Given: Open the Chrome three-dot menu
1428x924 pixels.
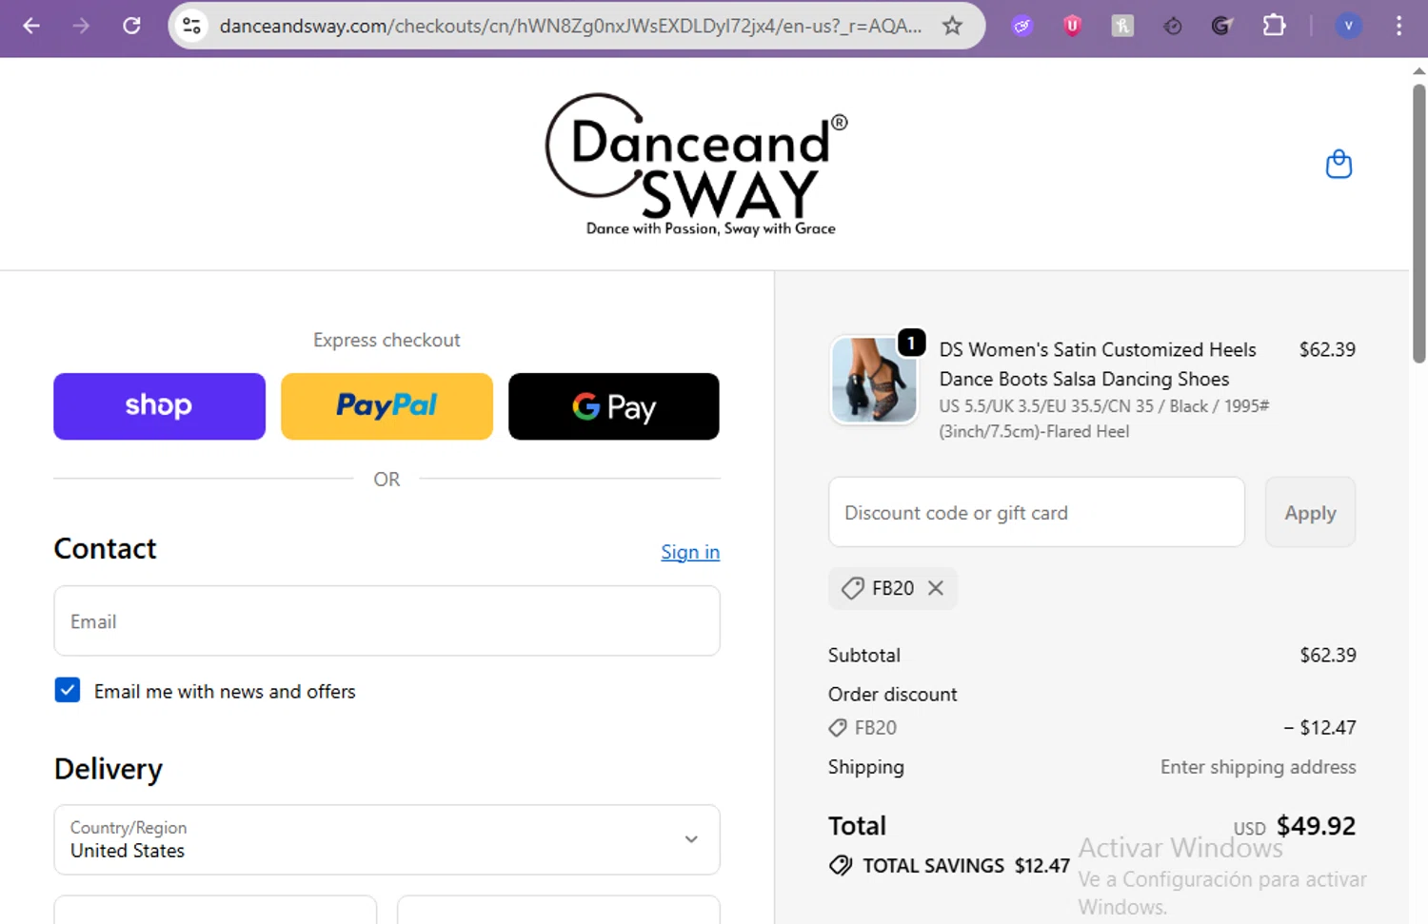Looking at the screenshot, I should (1398, 26).
